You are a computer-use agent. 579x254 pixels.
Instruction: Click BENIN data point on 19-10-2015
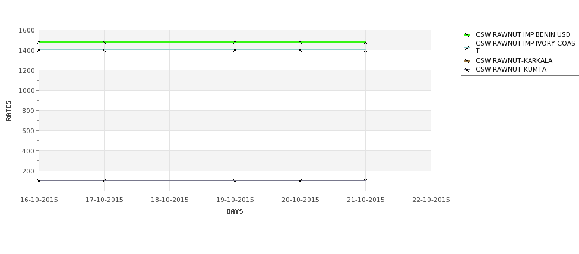(x=235, y=43)
